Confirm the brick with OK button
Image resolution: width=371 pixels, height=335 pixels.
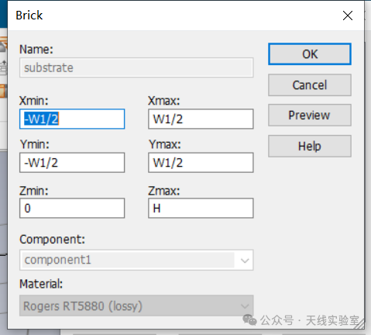[x=310, y=54]
